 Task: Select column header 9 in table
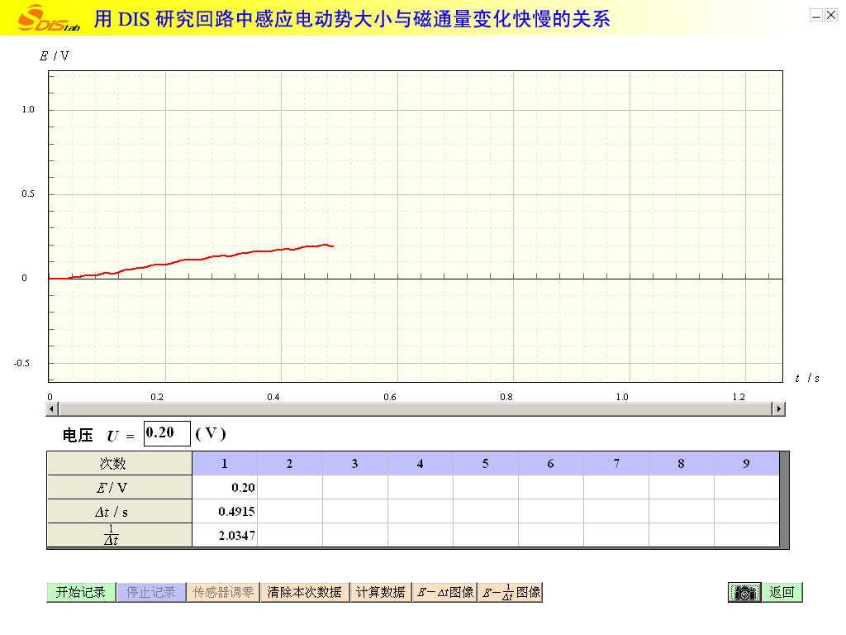coord(746,464)
